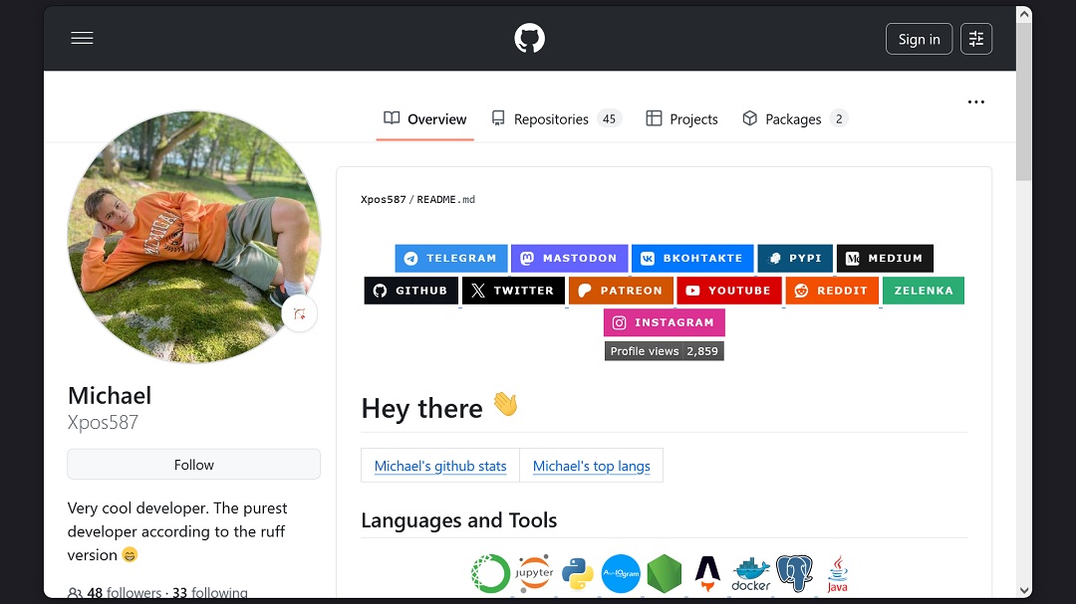The image size is (1076, 604).
Task: Click the scrollbar down arrow
Action: pyautogui.click(x=1024, y=590)
